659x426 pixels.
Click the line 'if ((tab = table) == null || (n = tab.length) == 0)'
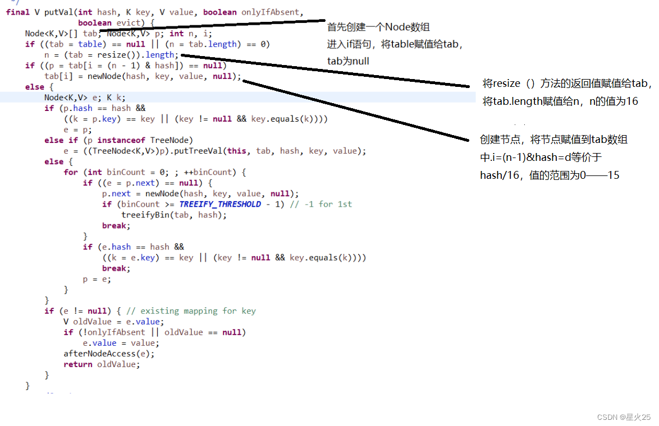[x=148, y=44]
